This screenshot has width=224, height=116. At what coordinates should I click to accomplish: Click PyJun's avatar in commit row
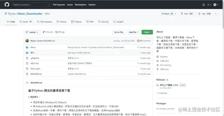click(x=27, y=41)
